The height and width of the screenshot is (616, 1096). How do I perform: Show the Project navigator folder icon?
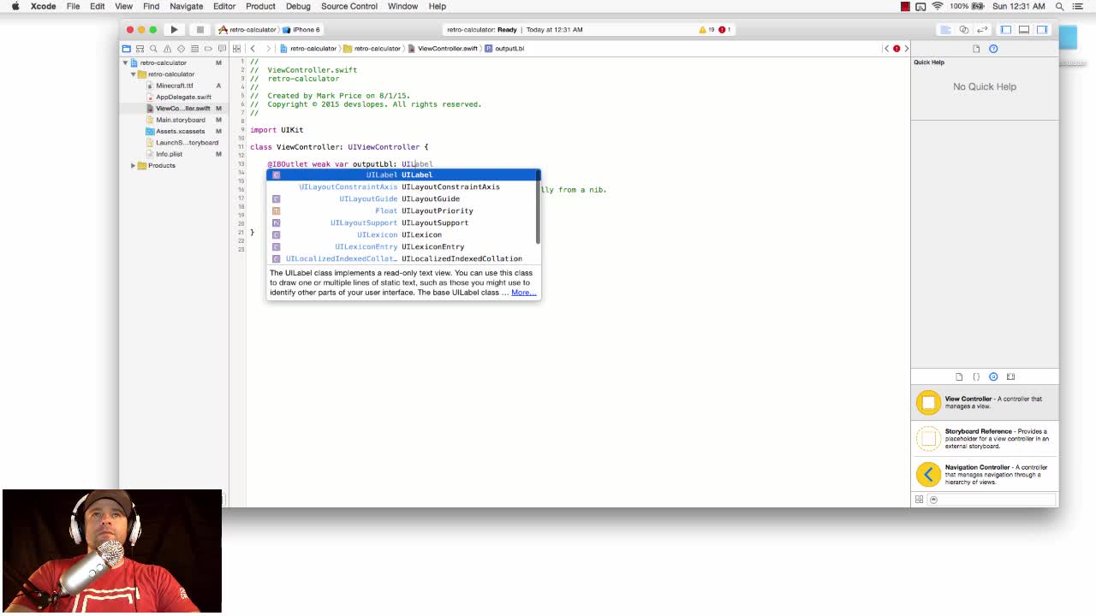click(x=127, y=48)
